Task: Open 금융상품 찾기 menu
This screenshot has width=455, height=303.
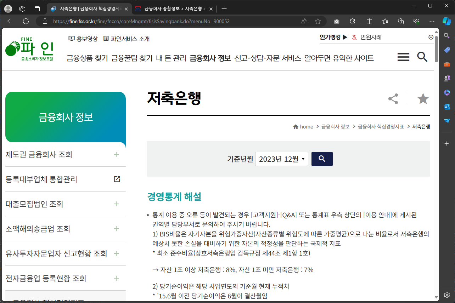Action: click(x=87, y=58)
